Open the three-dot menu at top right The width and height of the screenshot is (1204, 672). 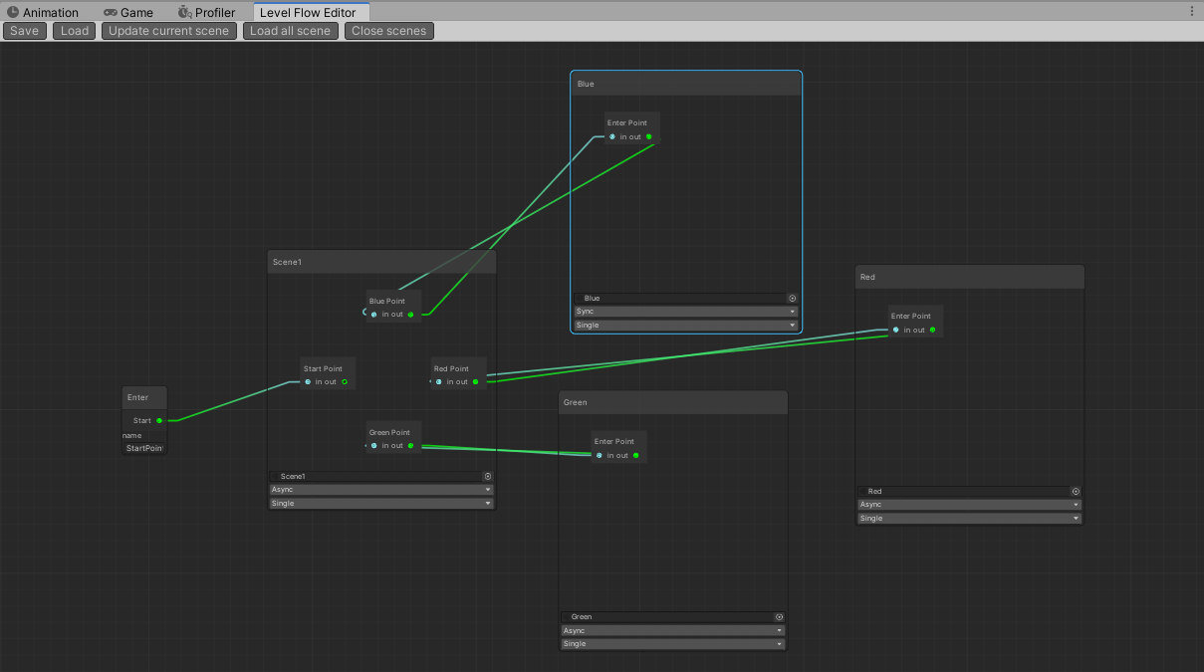pos(1192,10)
